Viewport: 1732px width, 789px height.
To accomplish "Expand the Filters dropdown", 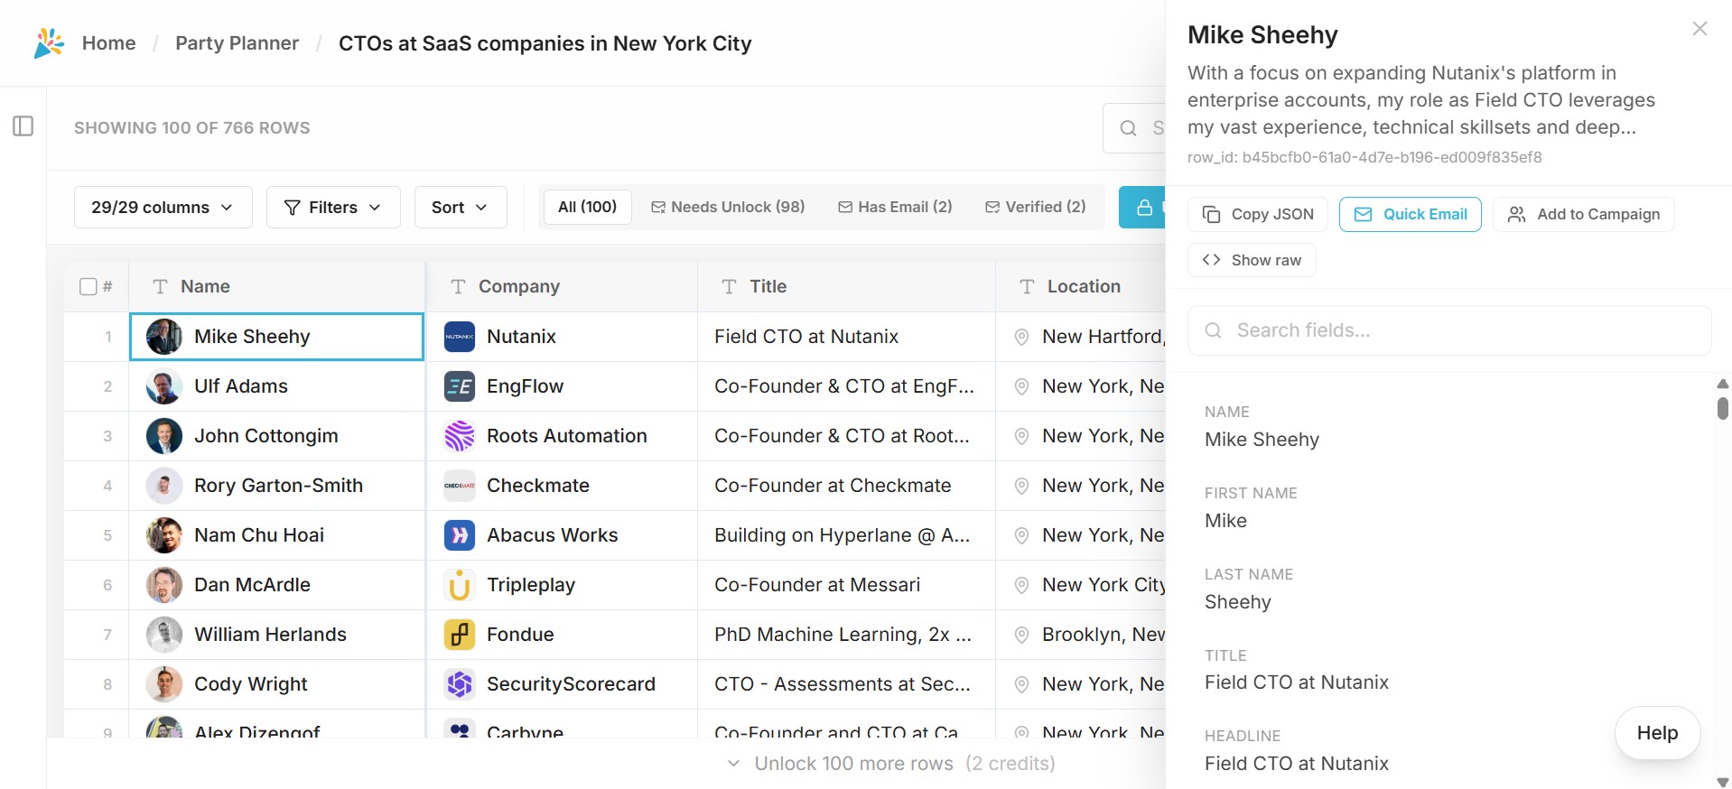I will (x=333, y=208).
